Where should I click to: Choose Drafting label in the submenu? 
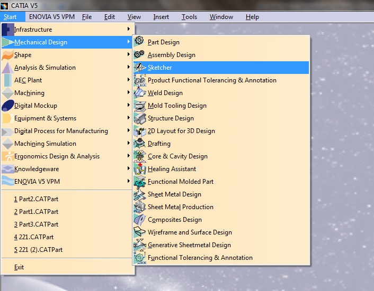[x=159, y=144]
